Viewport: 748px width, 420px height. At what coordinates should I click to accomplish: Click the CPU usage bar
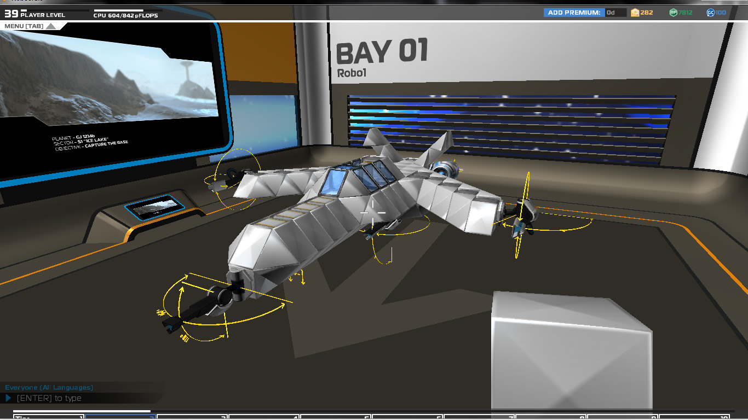click(129, 10)
